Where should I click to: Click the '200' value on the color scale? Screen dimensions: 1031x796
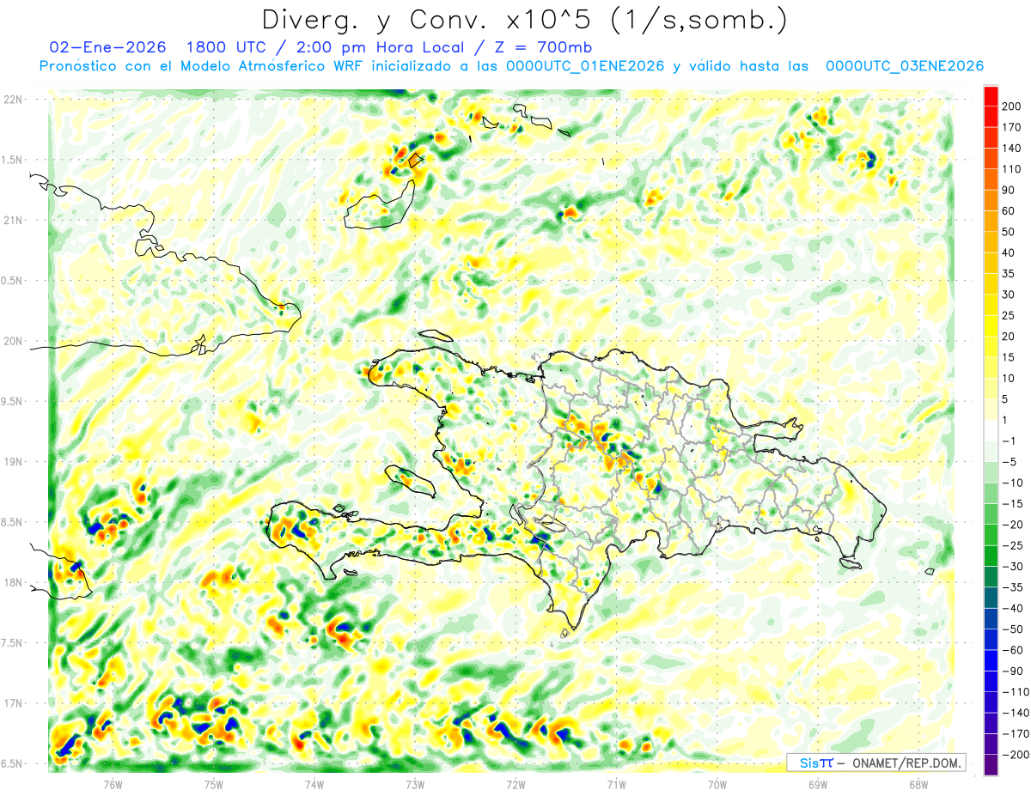(1013, 106)
